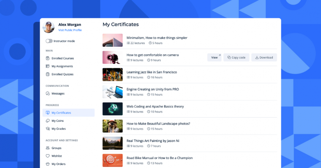Click the Visit Public Profile link
The height and width of the screenshot is (168, 321).
click(x=70, y=30)
